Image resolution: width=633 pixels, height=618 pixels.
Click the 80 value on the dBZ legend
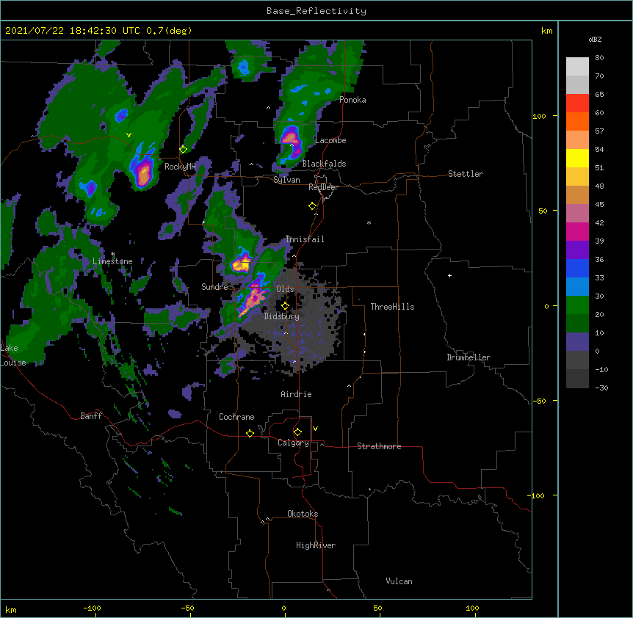(599, 58)
